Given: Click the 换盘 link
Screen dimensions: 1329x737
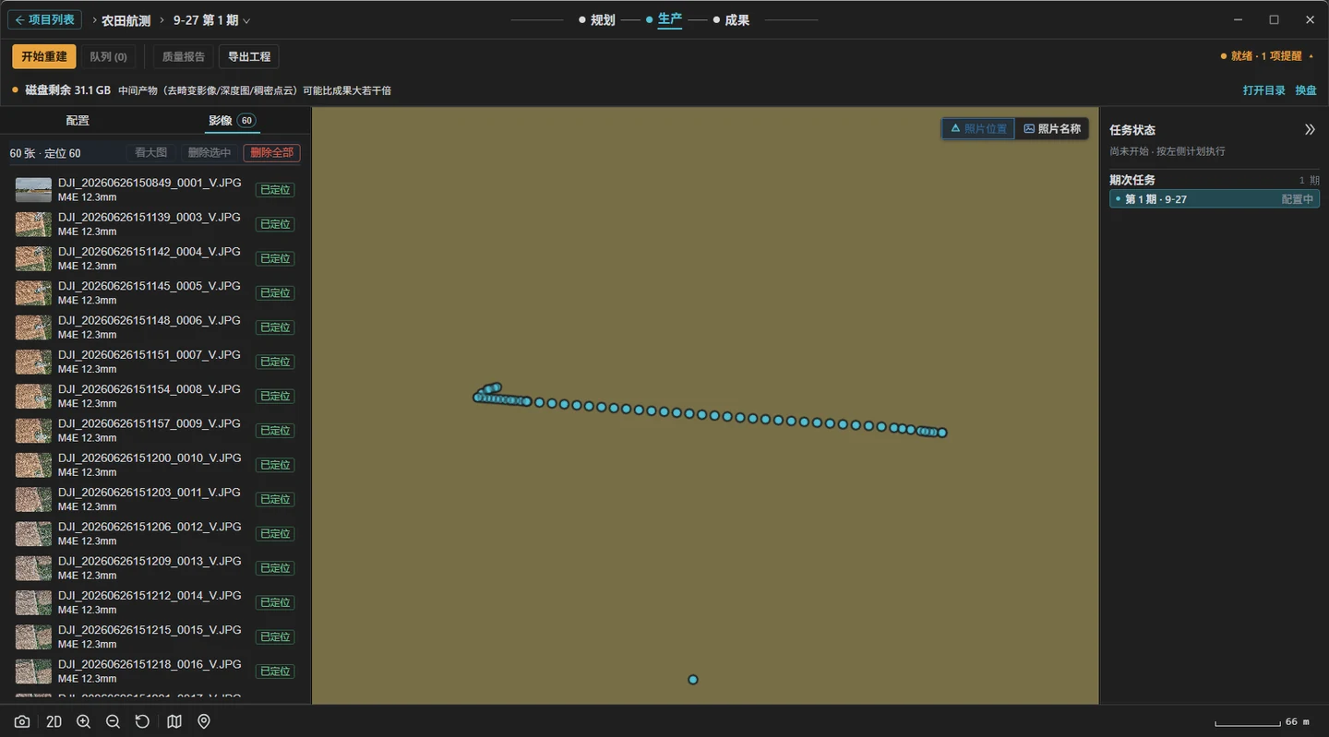Looking at the screenshot, I should tap(1306, 90).
